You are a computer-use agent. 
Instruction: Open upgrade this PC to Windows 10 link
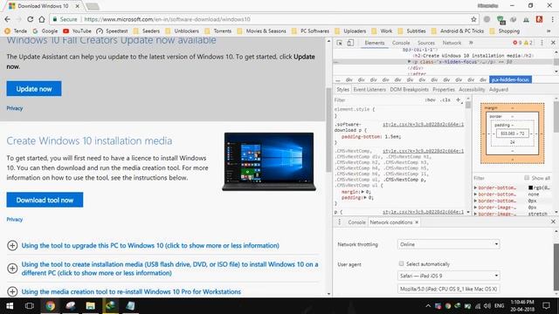point(150,245)
